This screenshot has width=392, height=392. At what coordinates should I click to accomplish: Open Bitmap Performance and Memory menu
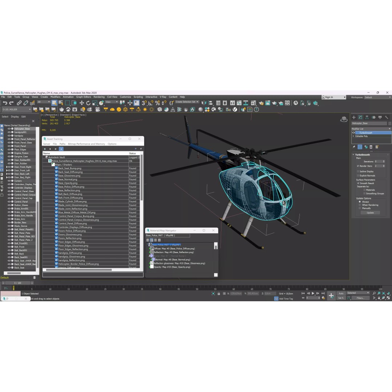point(86,144)
